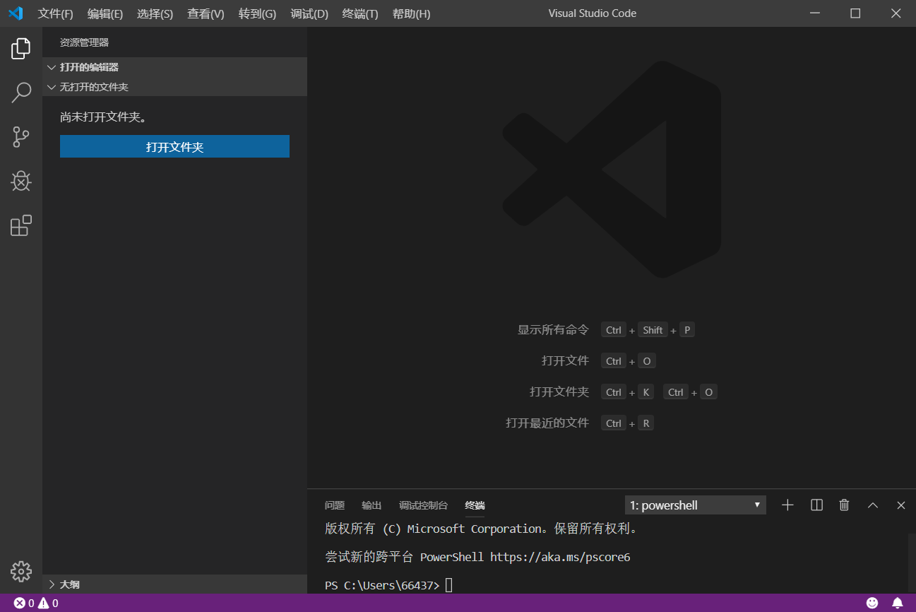
Task: Select the Source Control icon
Action: [x=20, y=136]
